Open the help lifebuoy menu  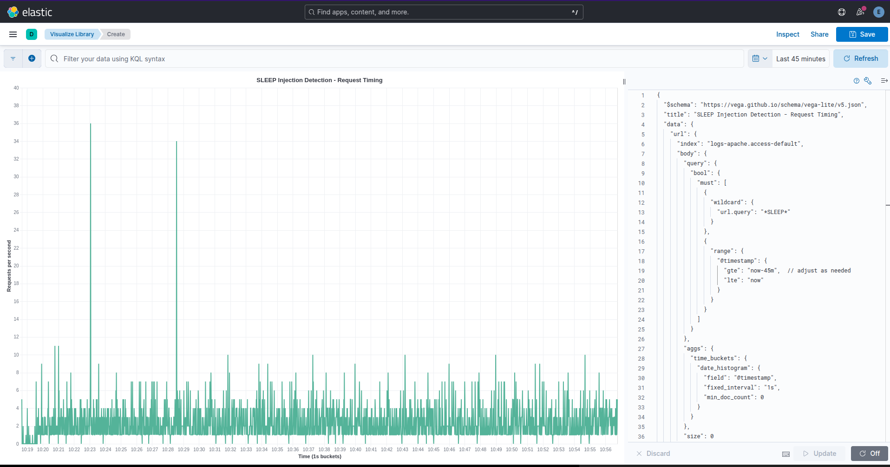pyautogui.click(x=841, y=12)
